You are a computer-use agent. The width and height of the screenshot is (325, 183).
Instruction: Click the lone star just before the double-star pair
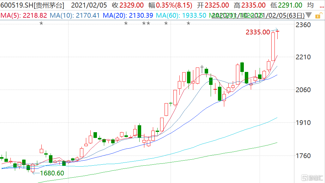pos(126,23)
